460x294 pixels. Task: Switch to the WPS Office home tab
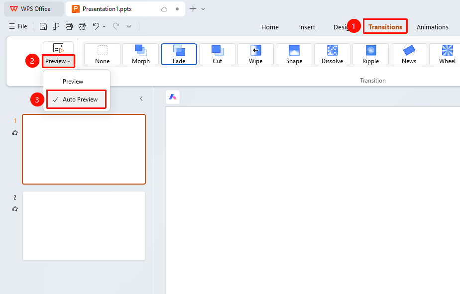[x=33, y=9]
